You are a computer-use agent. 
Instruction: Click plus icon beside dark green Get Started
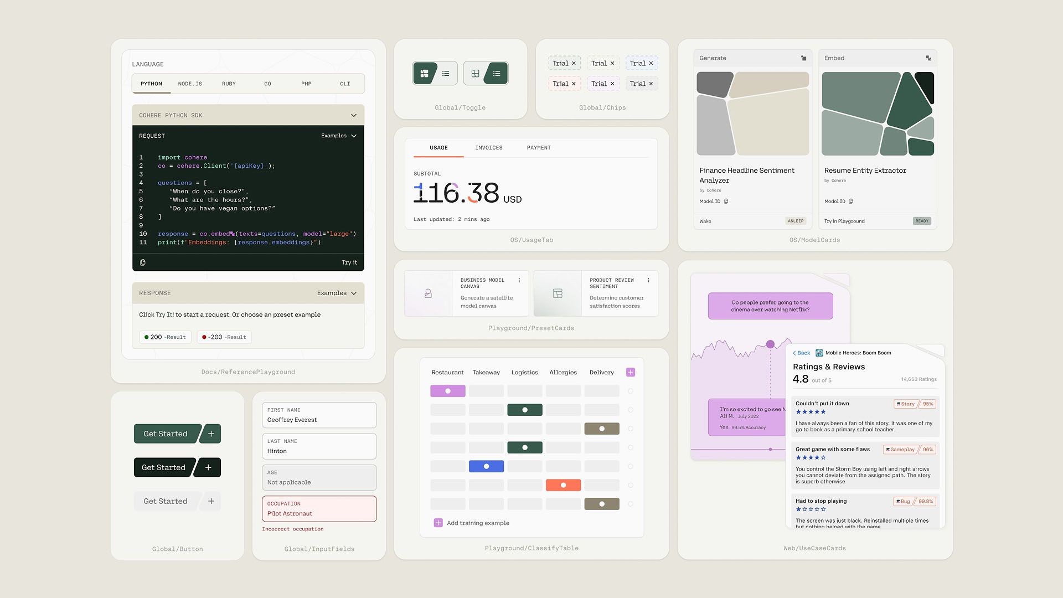[211, 434]
